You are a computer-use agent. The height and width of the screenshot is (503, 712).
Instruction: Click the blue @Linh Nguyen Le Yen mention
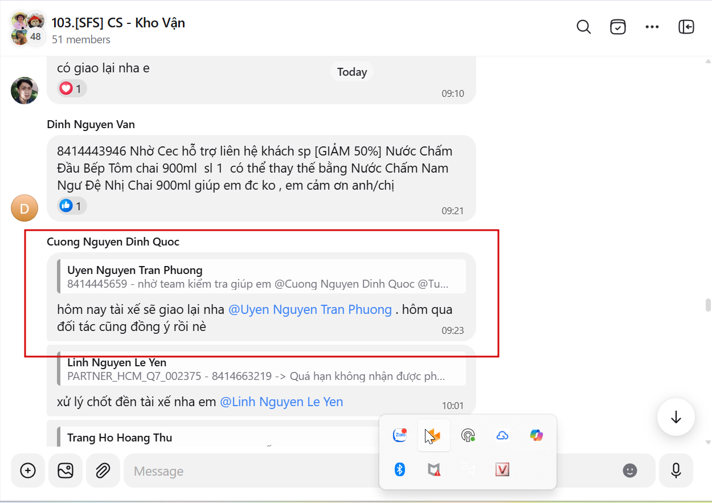pos(281,402)
